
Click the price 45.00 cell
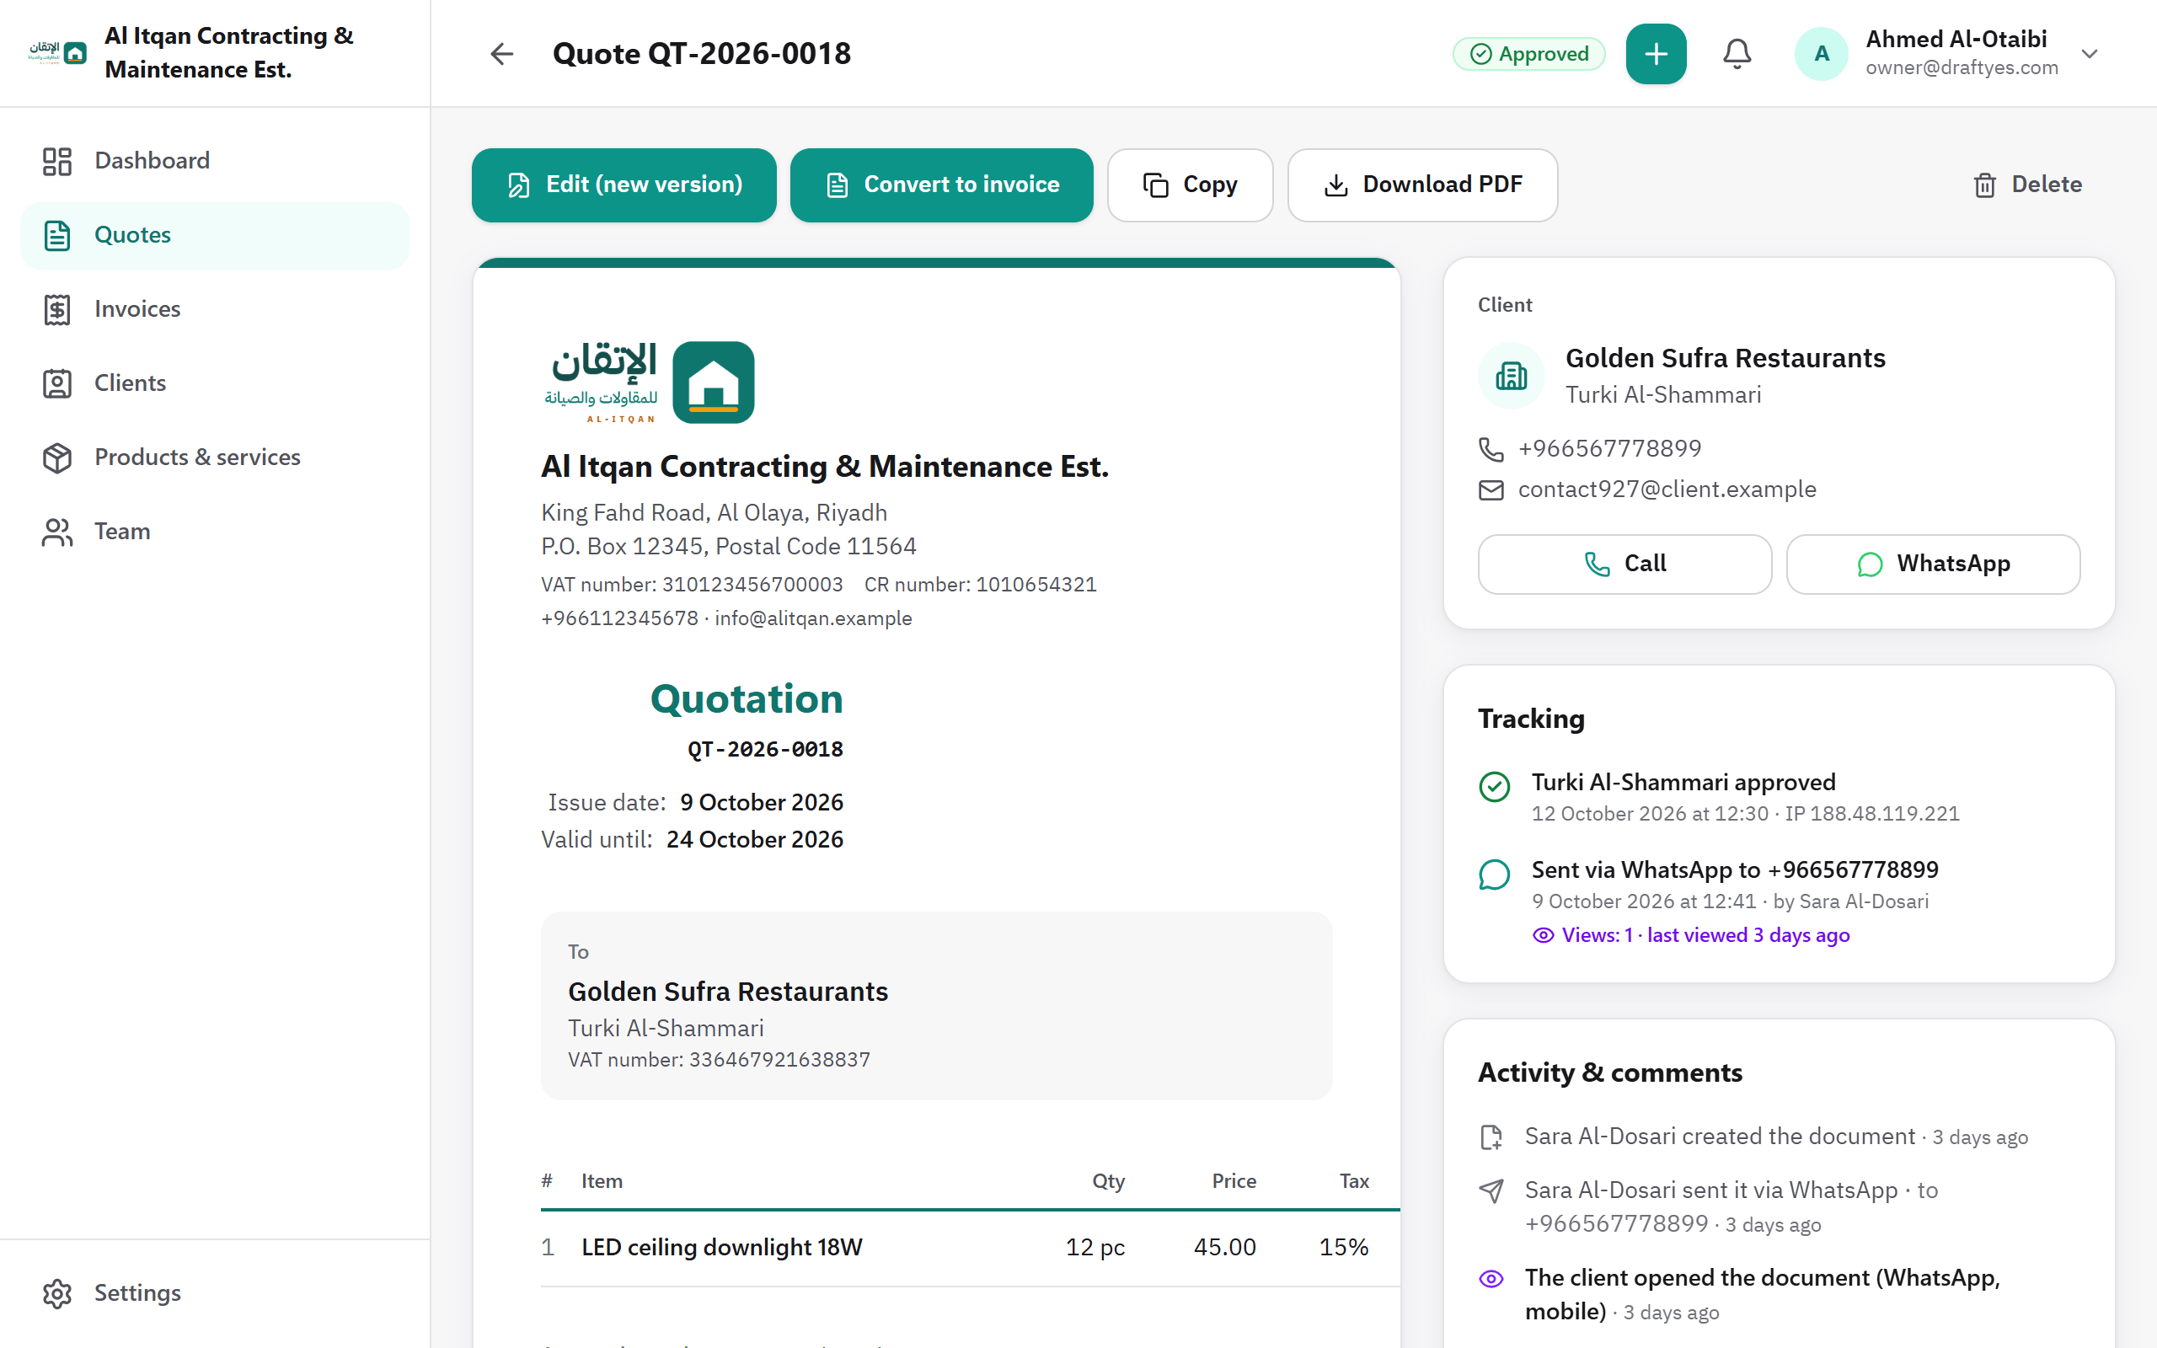1224,1247
